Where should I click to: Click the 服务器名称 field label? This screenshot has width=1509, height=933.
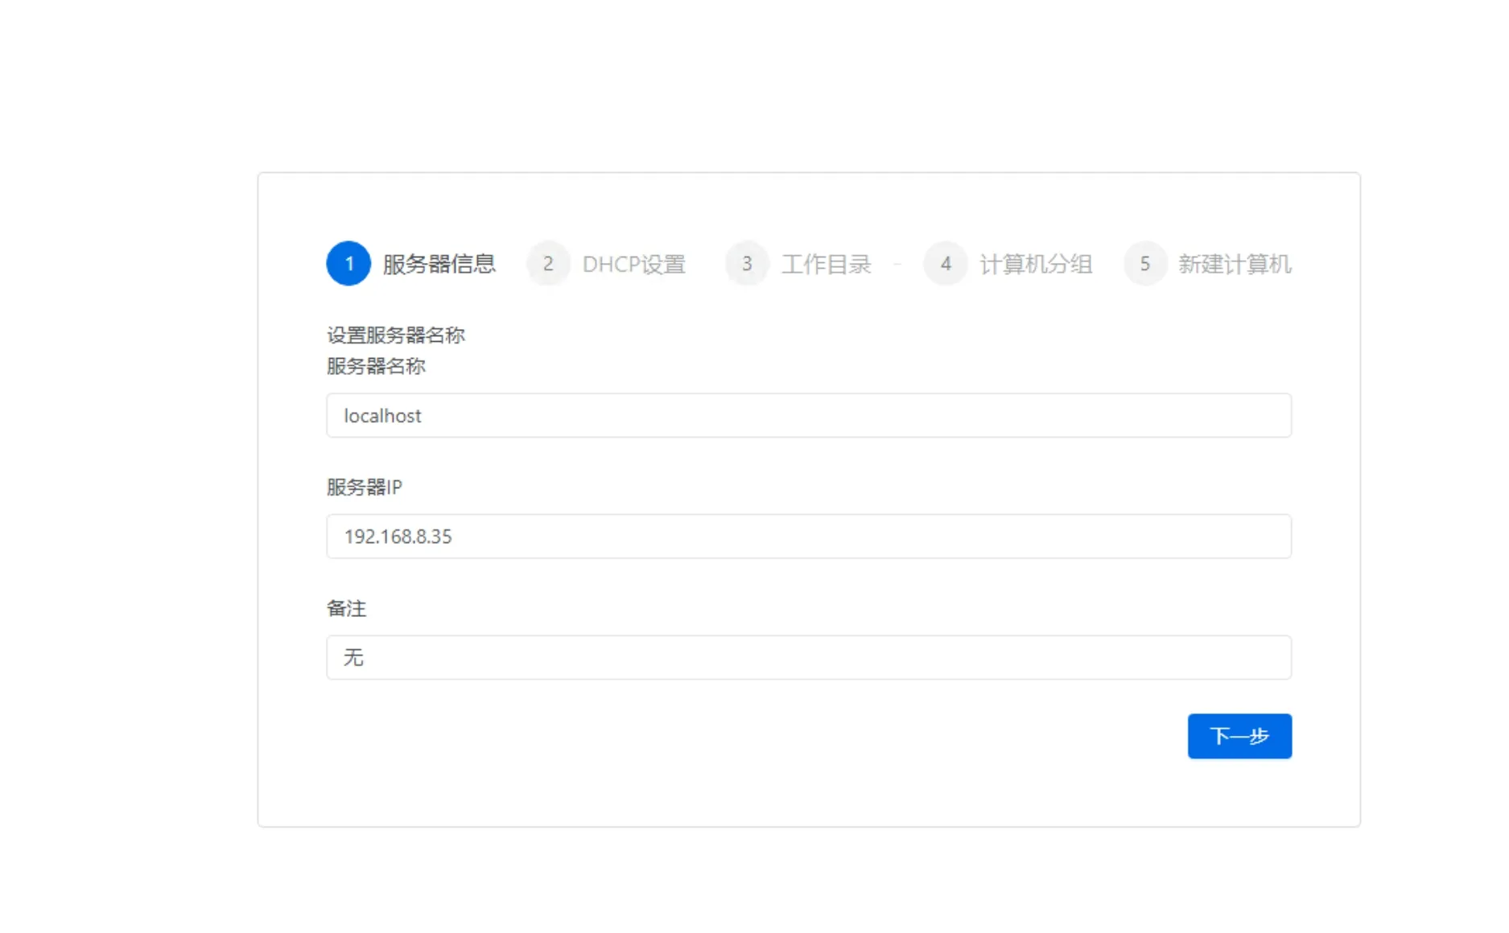[376, 367]
